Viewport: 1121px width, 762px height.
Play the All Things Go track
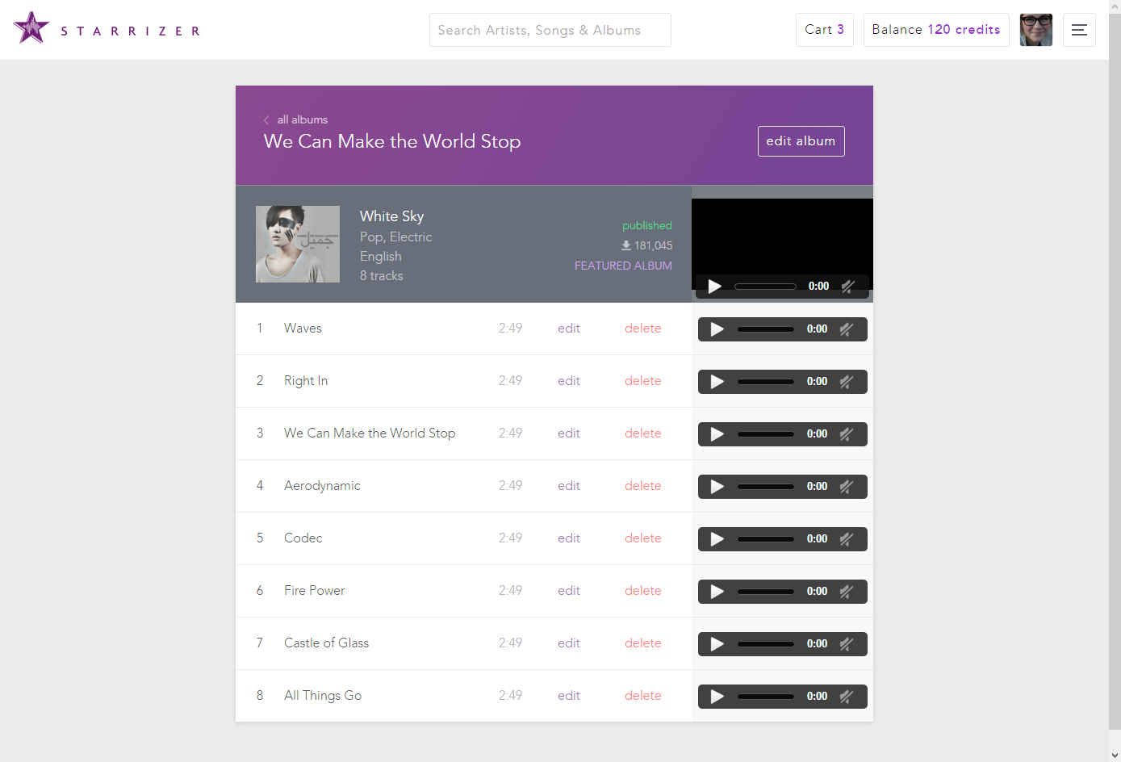(717, 697)
